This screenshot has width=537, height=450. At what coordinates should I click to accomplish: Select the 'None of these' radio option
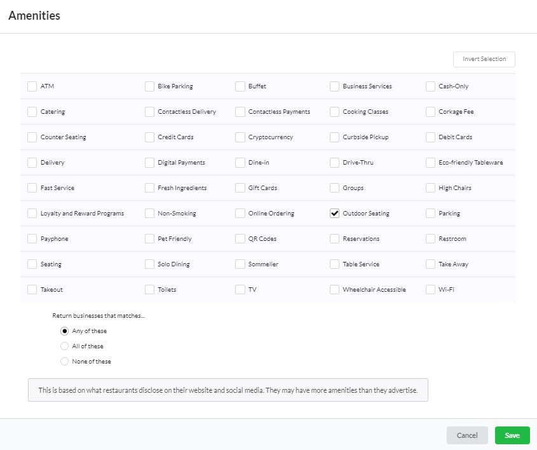pos(64,362)
